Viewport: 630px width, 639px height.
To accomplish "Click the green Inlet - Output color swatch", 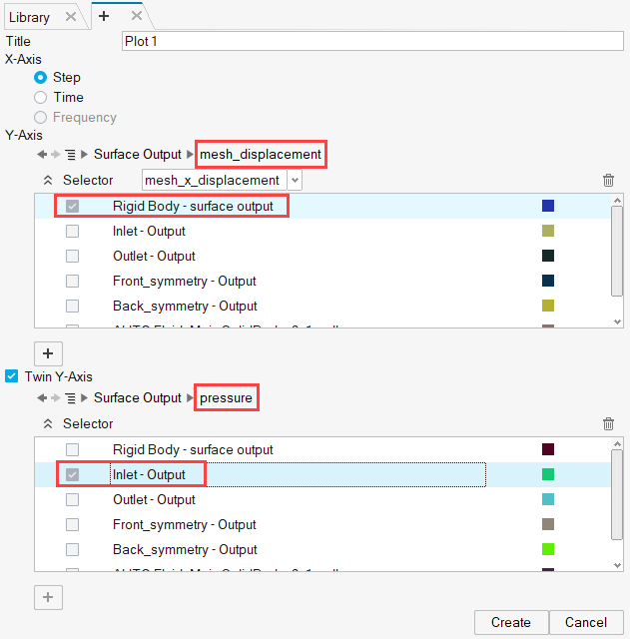I will pos(548,474).
